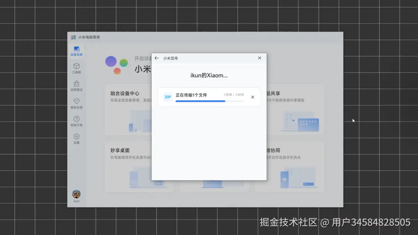Viewport: 418px width, 235px height.
Task: Click the ikun的Xiaom... device name
Action: pyautogui.click(x=209, y=75)
